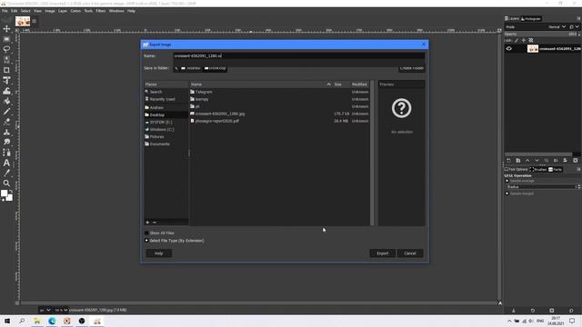Select the Rectangle Select tool

(x=6, y=39)
